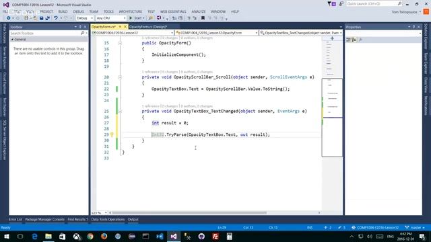Open the Start button dropdown arrow
The width and height of the screenshot is (431, 242).
point(143,18)
